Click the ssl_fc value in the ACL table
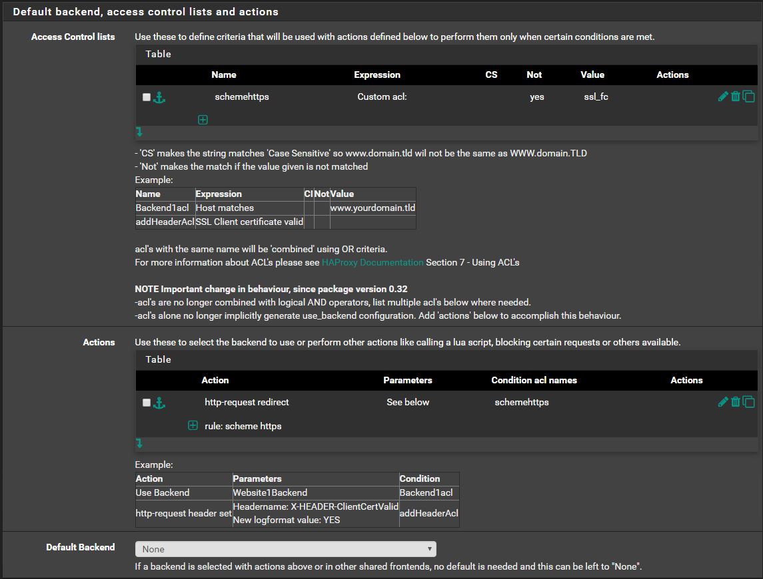Image resolution: width=763 pixels, height=579 pixels. [x=595, y=96]
